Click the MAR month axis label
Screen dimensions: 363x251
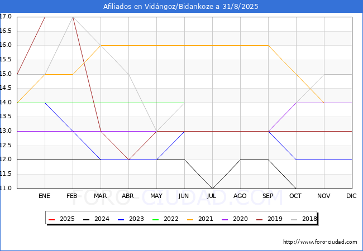click(100, 196)
